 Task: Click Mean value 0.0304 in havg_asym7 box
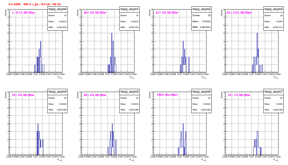point(279,104)
